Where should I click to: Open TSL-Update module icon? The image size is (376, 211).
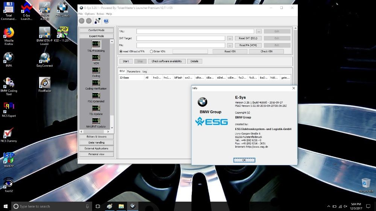pos(96,108)
